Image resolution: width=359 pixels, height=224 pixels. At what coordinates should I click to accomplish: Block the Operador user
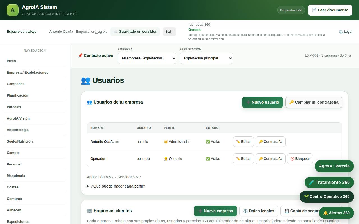click(x=300, y=159)
